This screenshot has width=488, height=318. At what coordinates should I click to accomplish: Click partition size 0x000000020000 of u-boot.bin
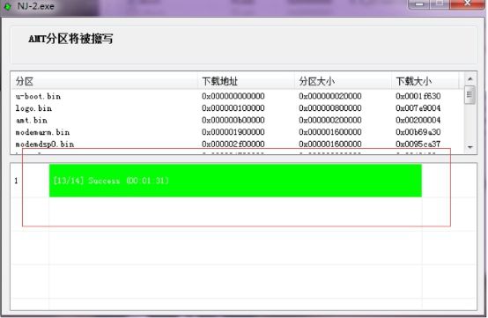point(330,96)
